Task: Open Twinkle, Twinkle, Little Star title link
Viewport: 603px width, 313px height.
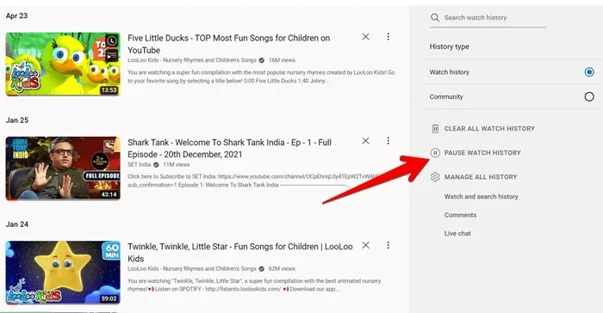Action: click(x=240, y=253)
